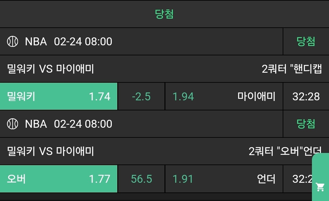Click 당첨 status of the handicap bet
329x201 pixels.
306,41
